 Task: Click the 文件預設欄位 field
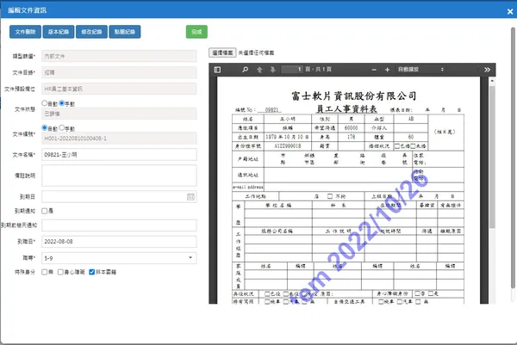pyautogui.click(x=119, y=89)
